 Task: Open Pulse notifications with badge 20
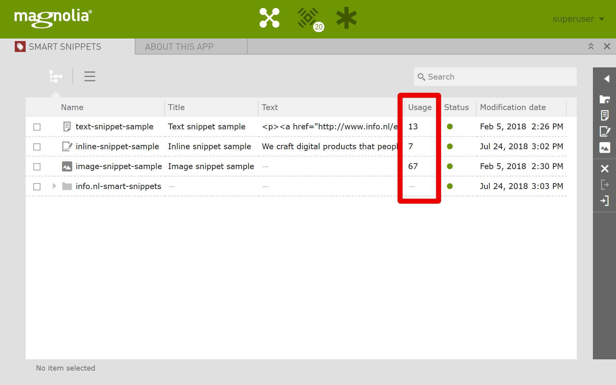(309, 18)
